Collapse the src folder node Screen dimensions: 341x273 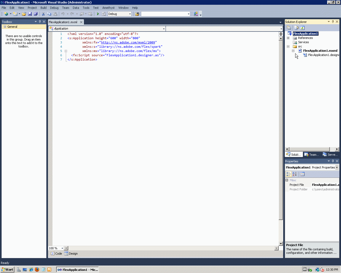[x=288, y=46]
